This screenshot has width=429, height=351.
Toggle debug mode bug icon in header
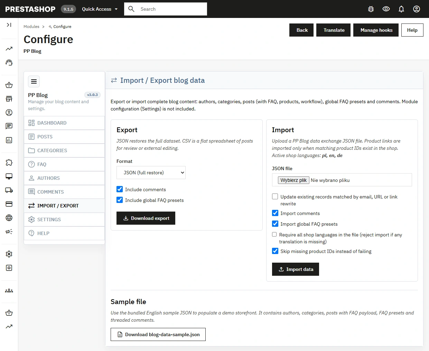coord(371,9)
